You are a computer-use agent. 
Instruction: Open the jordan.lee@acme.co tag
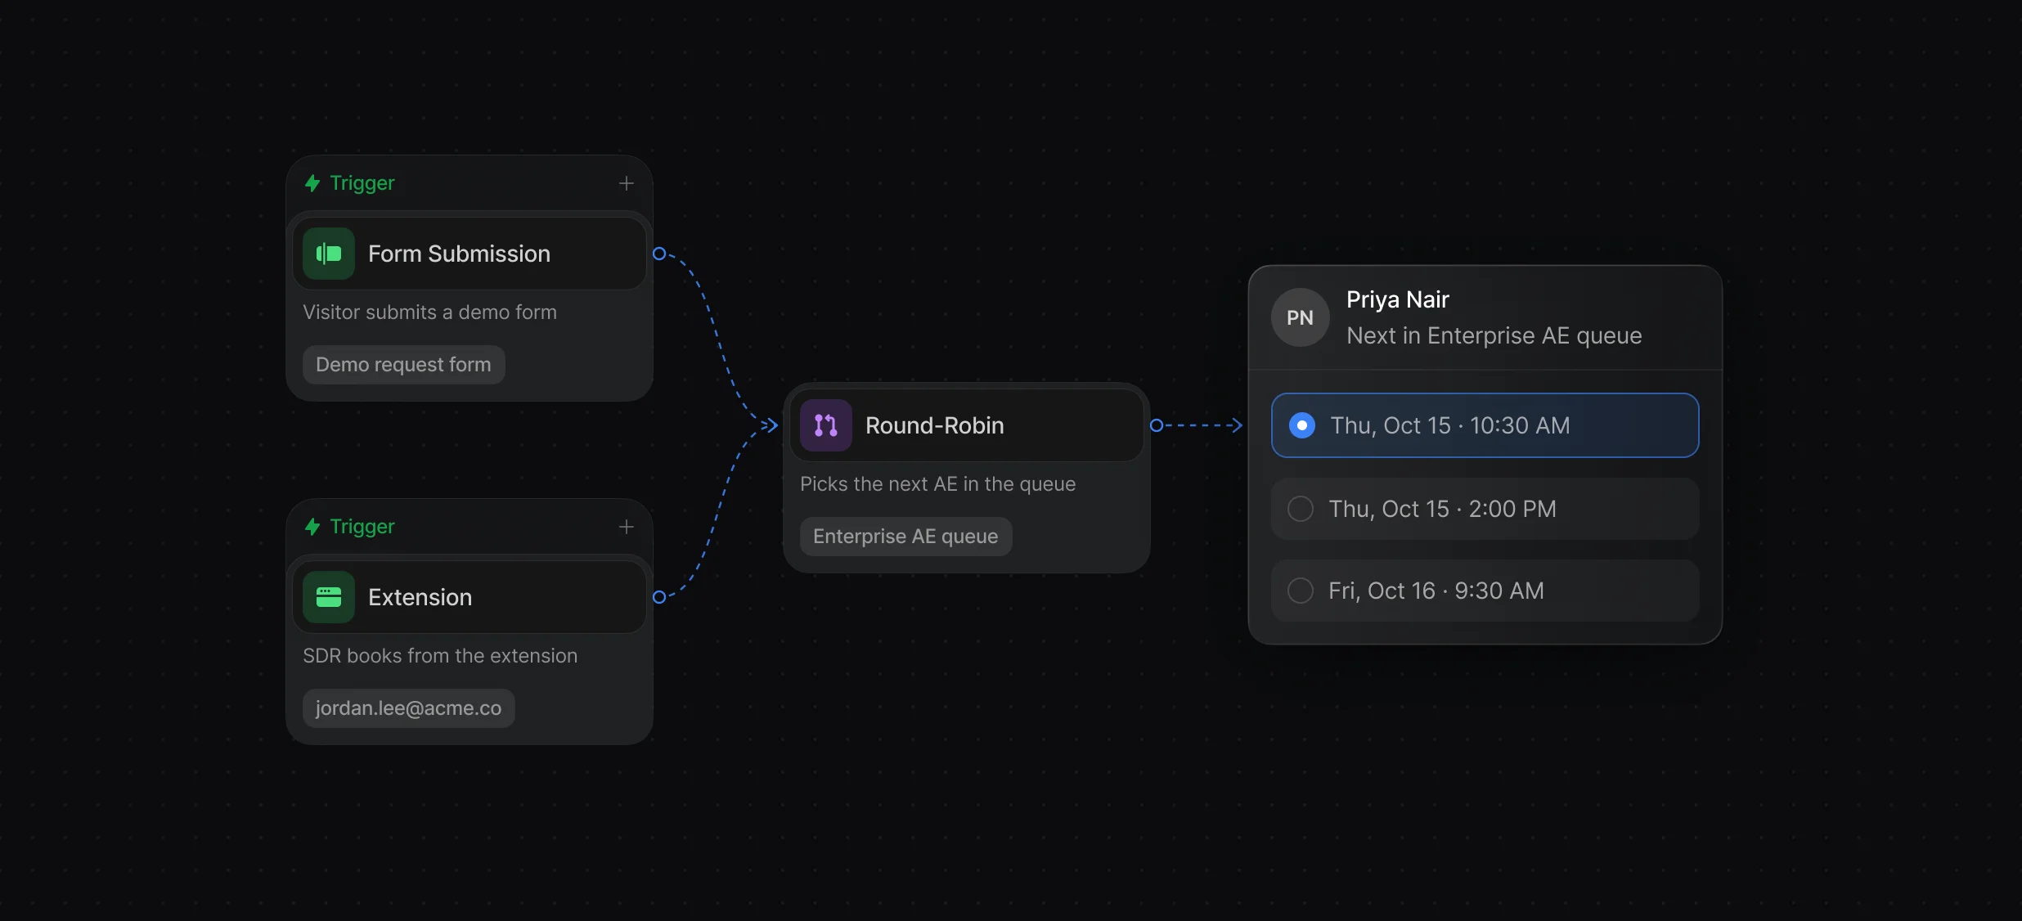coord(409,708)
